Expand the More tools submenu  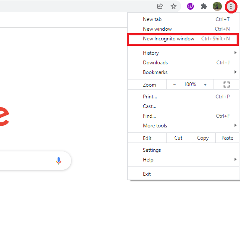click(x=183, y=126)
